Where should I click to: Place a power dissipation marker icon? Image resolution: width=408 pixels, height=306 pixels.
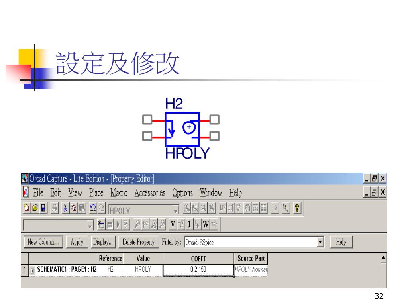pyautogui.click(x=162, y=224)
